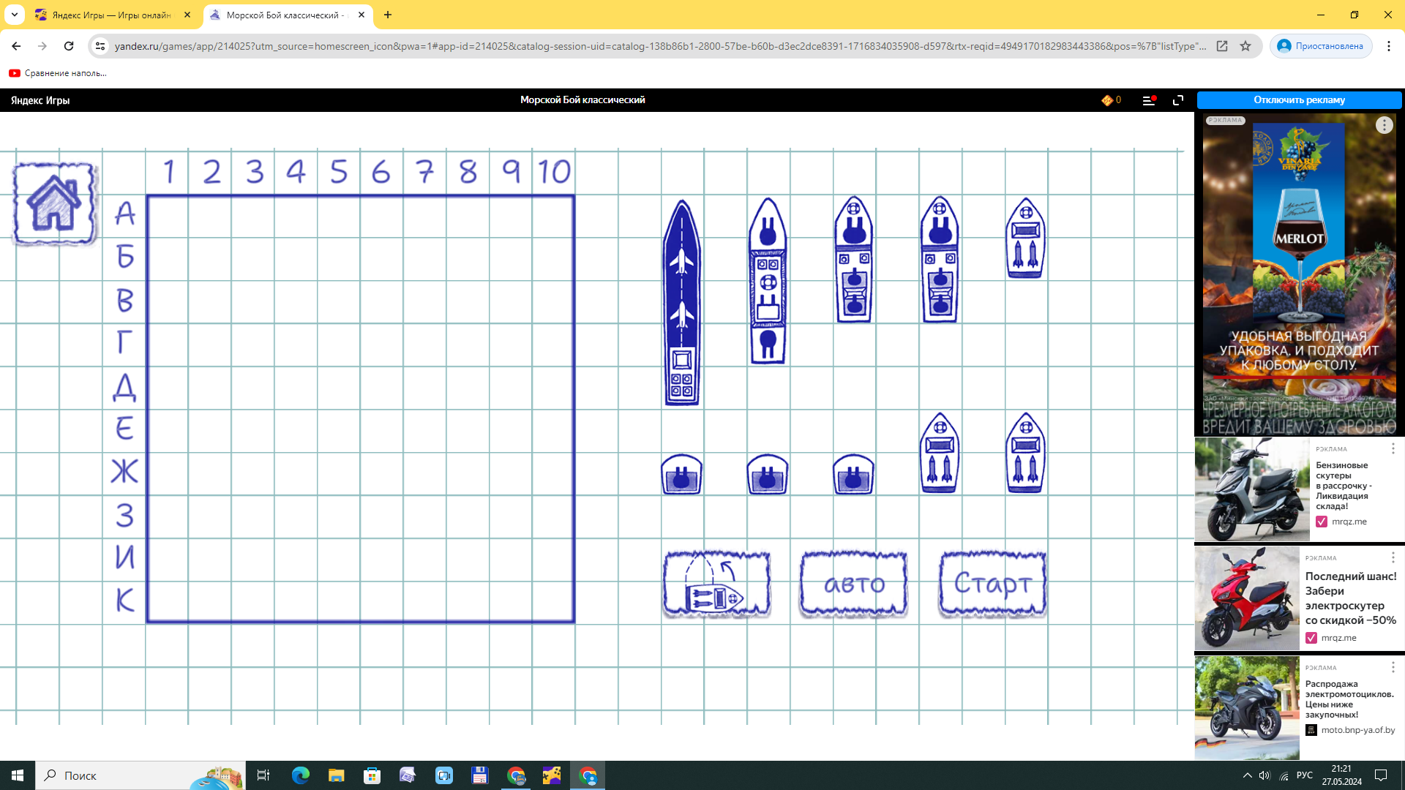Viewport: 1405px width, 790px height.
Task: Open wine ad options three-dot menu
Action: [x=1384, y=126]
